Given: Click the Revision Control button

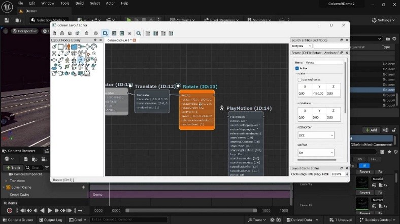Looking at the screenshot, I should (377, 220).
